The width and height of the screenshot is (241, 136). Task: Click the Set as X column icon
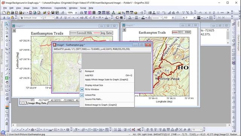tap(206, 12)
